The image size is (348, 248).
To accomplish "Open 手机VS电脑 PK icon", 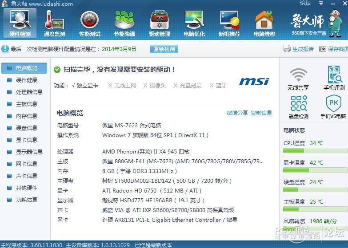I will (333, 106).
